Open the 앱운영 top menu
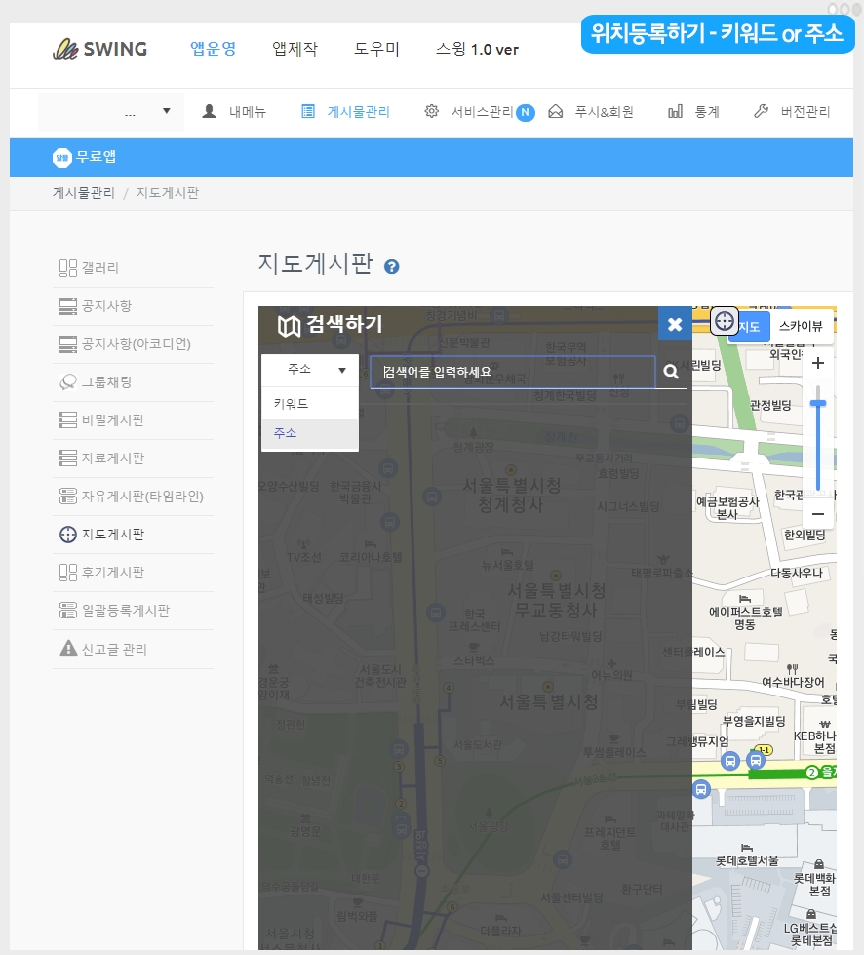Image resolution: width=864 pixels, height=955 pixels. (214, 49)
